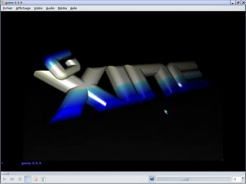Start playback with the Play button

point(5,179)
